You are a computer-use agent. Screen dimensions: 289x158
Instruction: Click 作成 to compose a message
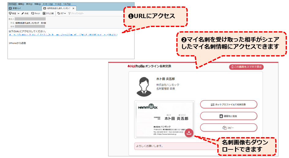pyautogui.click(x=25, y=13)
